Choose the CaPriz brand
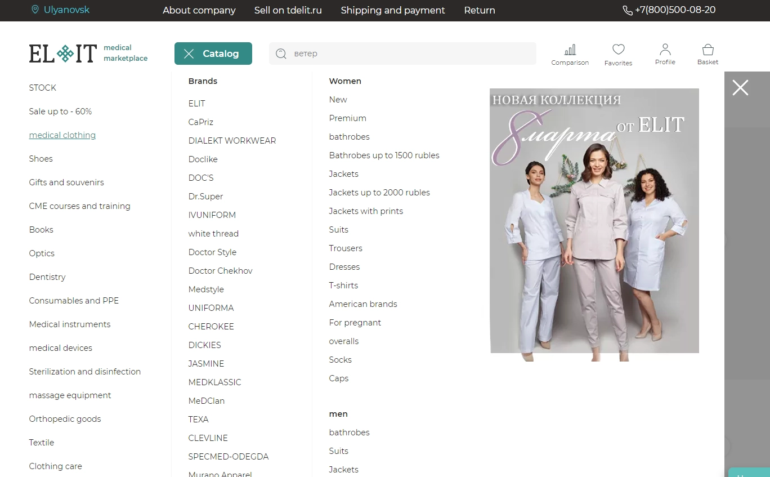The width and height of the screenshot is (770, 477). pos(201,122)
